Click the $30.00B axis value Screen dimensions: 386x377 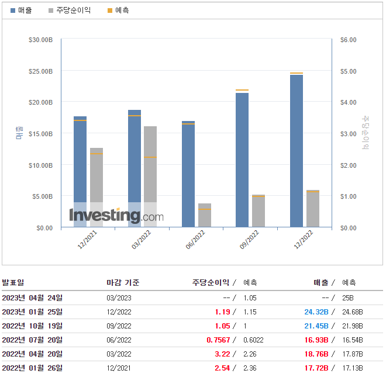click(40, 40)
